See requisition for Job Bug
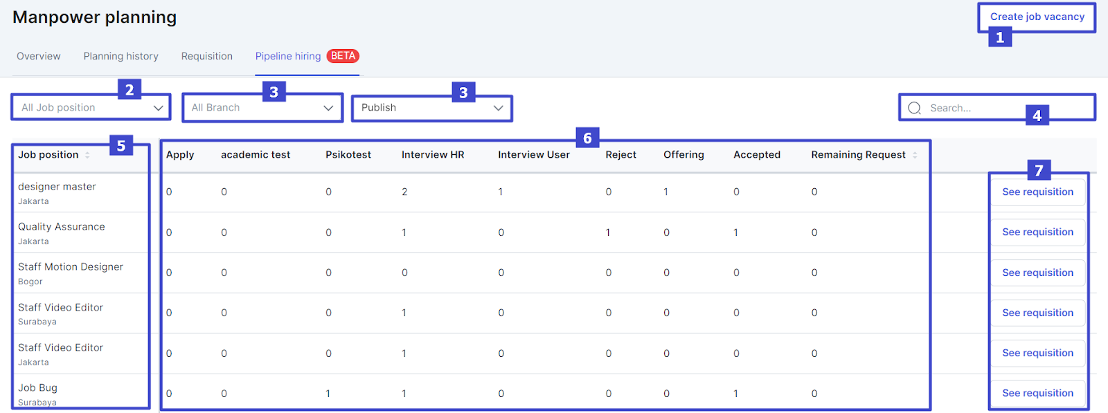This screenshot has height=413, width=1108. (1037, 393)
